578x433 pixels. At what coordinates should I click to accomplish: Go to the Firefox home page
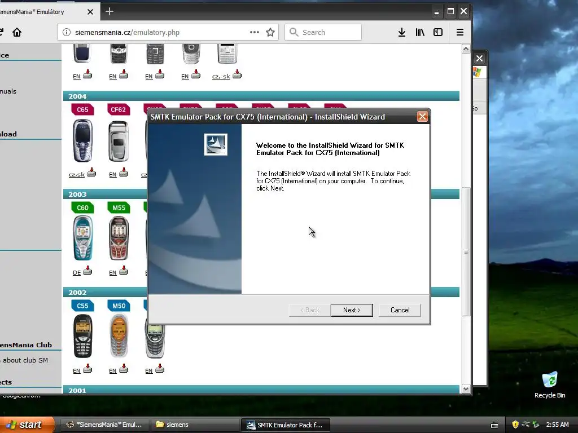coord(17,32)
